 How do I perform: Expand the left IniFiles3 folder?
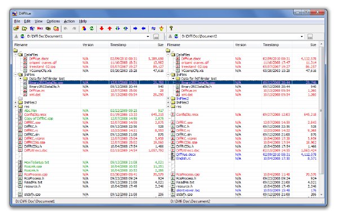coord(16,102)
